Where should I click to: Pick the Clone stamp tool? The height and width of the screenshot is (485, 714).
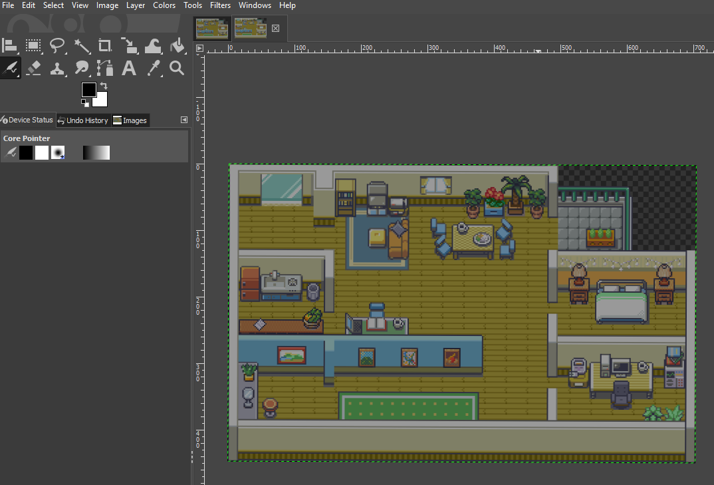[58, 68]
